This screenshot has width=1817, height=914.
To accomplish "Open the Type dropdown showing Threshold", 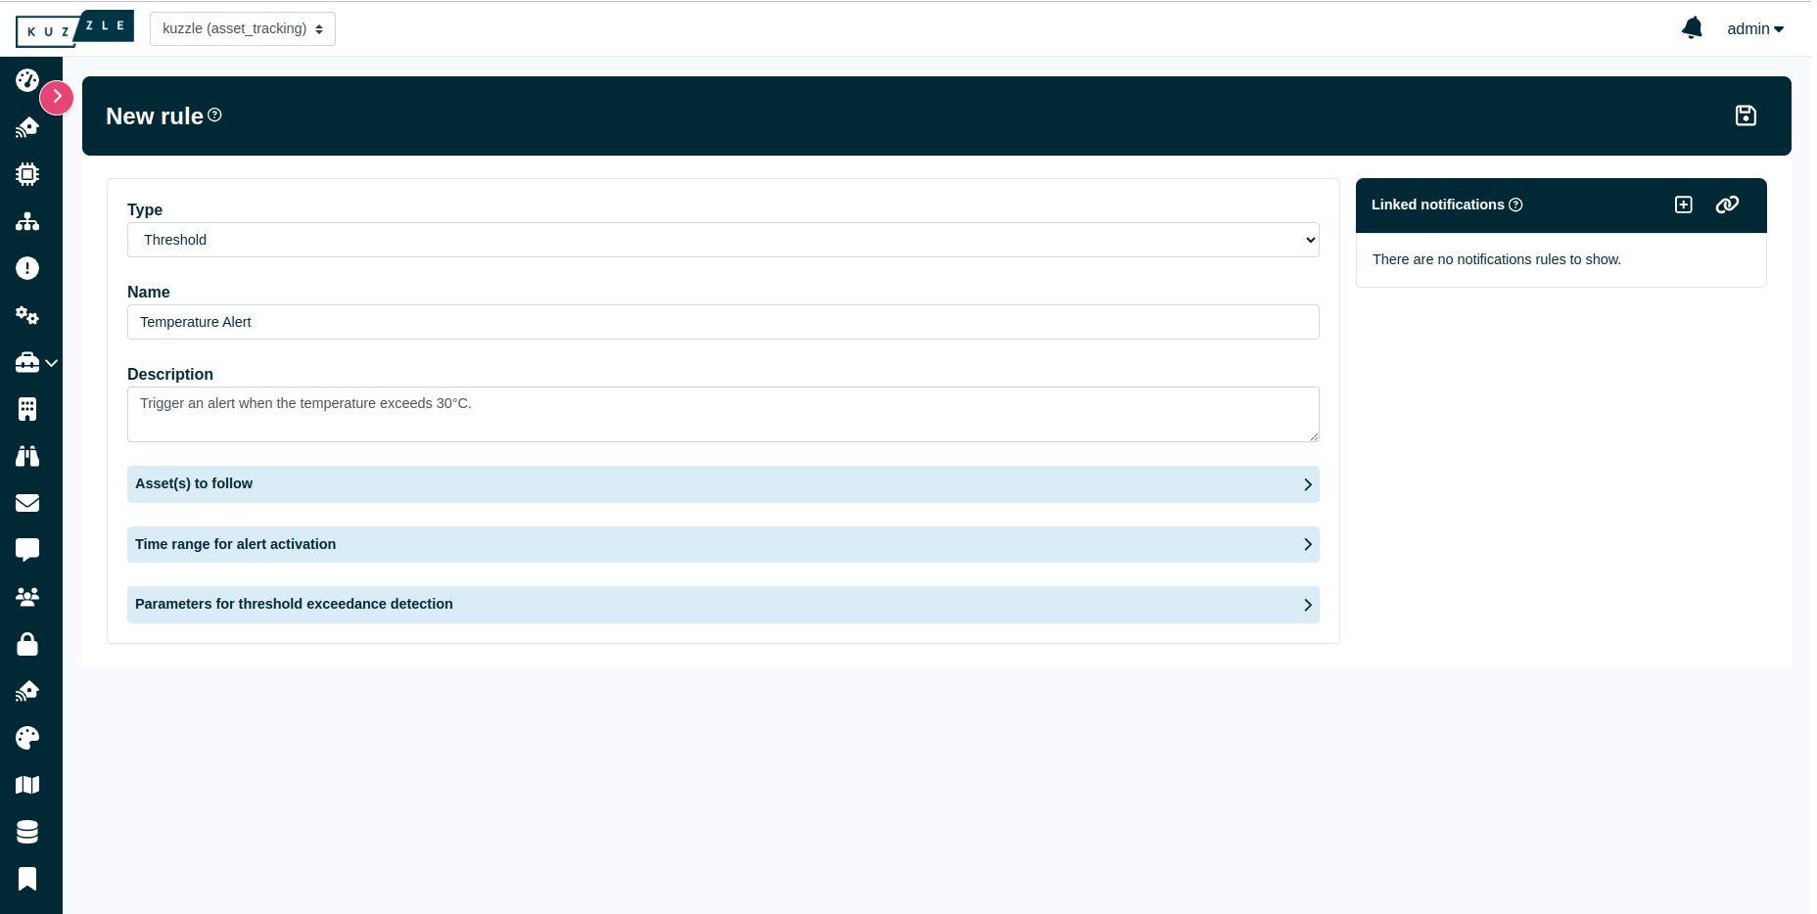I will click(722, 240).
